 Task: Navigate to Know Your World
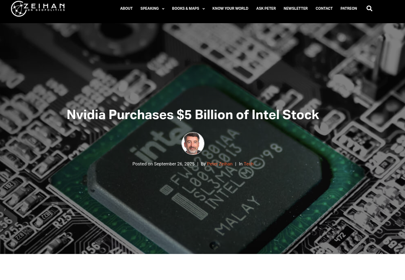[230, 9]
